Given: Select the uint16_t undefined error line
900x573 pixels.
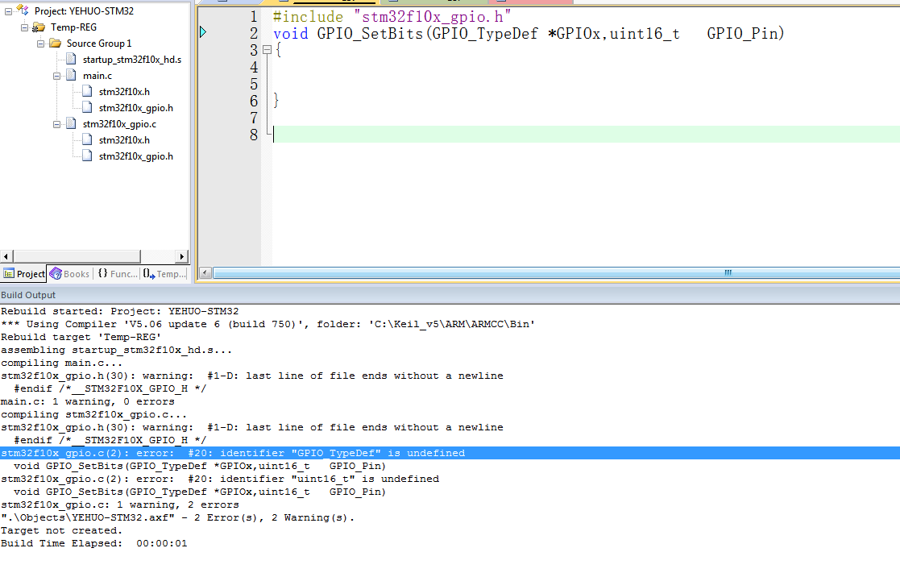Looking at the screenshot, I should click(220, 479).
